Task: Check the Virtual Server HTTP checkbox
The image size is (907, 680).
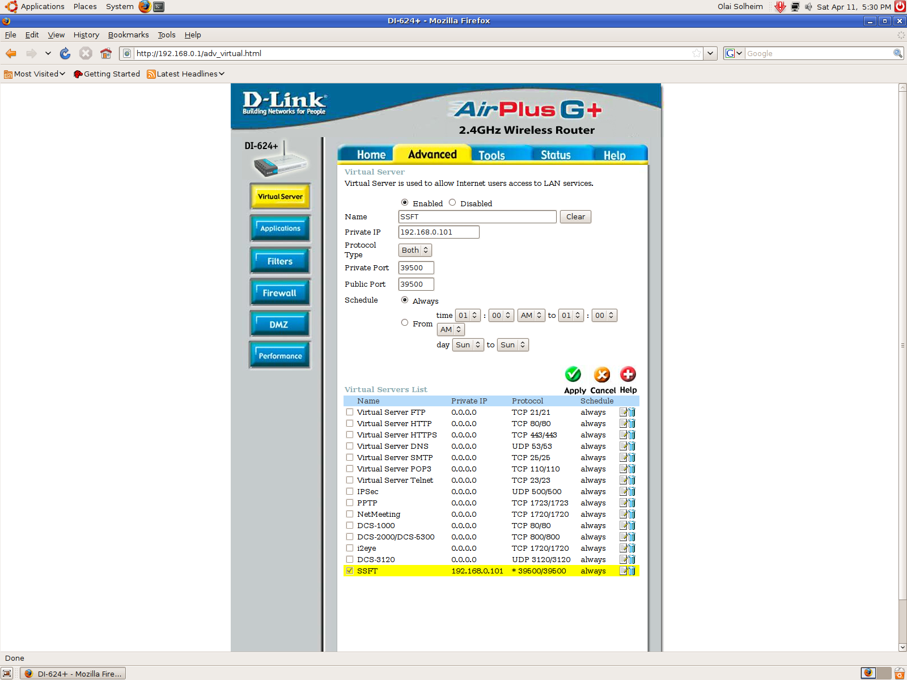Action: [x=350, y=423]
